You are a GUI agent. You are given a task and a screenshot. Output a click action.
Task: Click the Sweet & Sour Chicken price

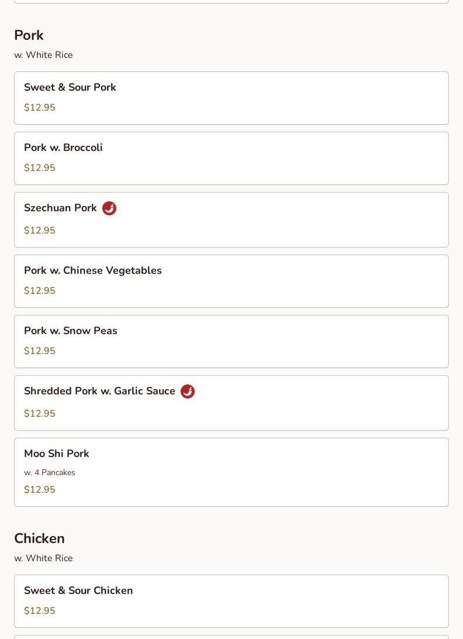[x=40, y=611]
